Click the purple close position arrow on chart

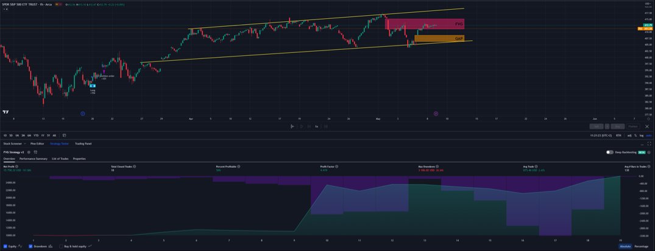point(104,72)
